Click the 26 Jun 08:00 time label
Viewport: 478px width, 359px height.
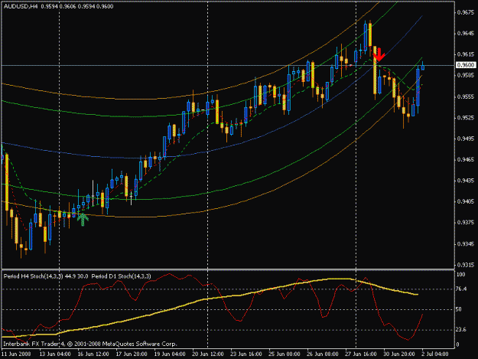click(x=323, y=354)
